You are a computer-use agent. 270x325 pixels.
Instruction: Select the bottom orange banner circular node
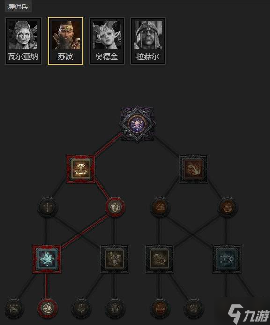pyautogui.click(x=160, y=308)
